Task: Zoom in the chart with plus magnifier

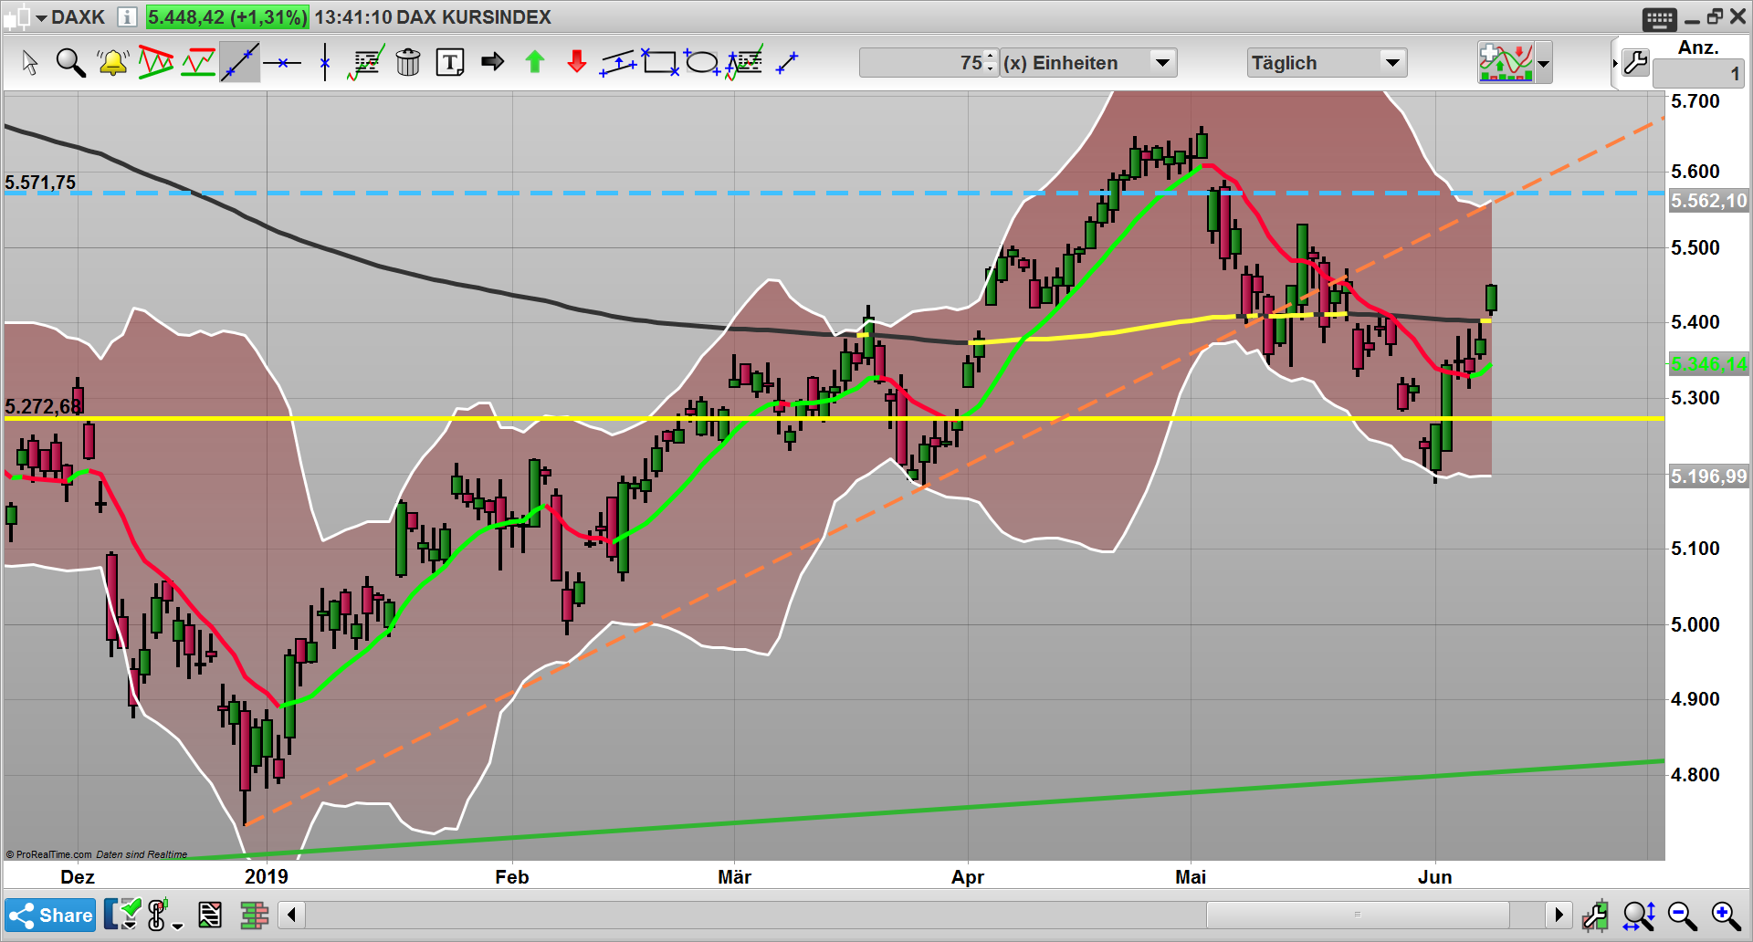Action: [x=1726, y=915]
